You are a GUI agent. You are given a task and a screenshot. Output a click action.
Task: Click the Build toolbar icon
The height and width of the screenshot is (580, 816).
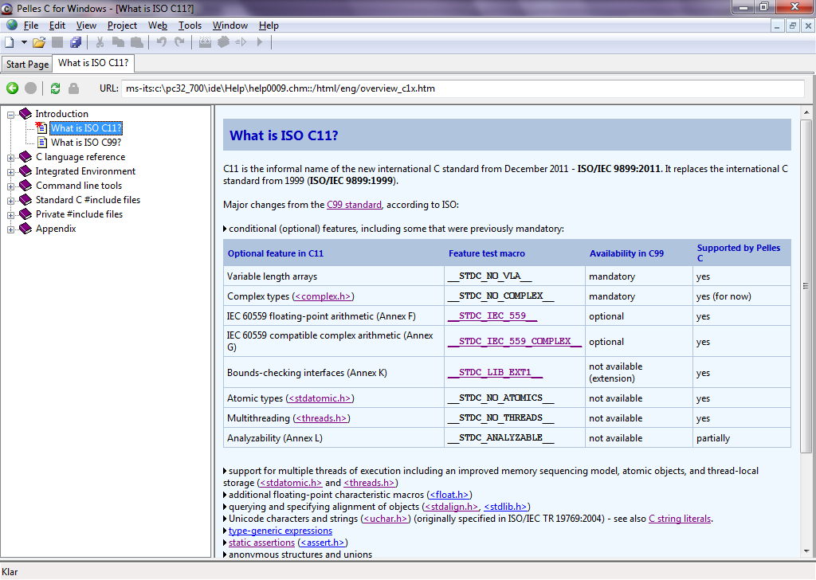point(223,42)
